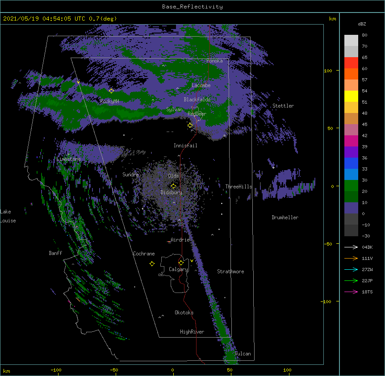The height and width of the screenshot is (376, 385).
Task: Select the yellow diamond marker under Olds
Action: [173, 186]
